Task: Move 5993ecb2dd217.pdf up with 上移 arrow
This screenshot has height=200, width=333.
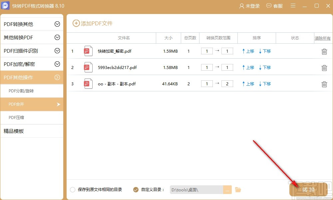Action: [248, 67]
